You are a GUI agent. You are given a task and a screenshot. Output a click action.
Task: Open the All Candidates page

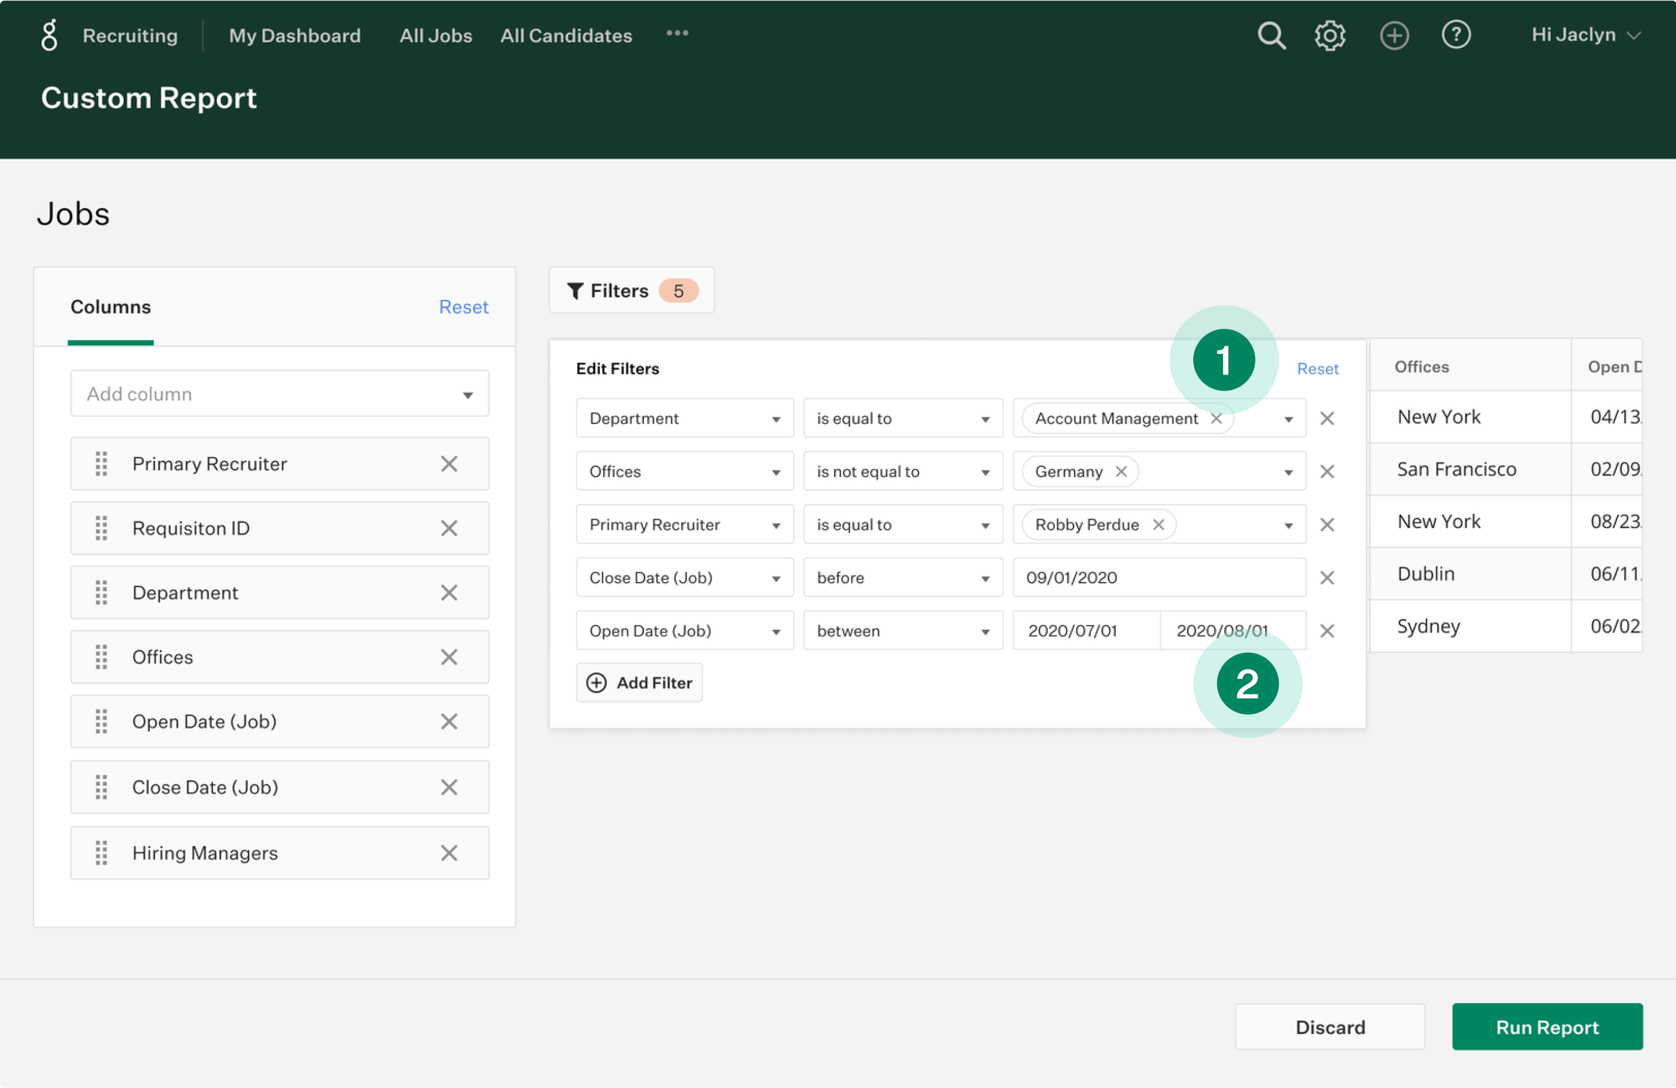(x=565, y=35)
